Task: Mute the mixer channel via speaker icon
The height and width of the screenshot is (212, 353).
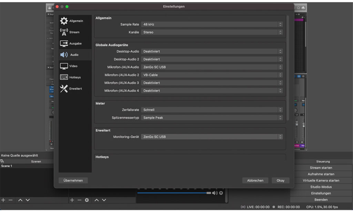Action: (215, 193)
